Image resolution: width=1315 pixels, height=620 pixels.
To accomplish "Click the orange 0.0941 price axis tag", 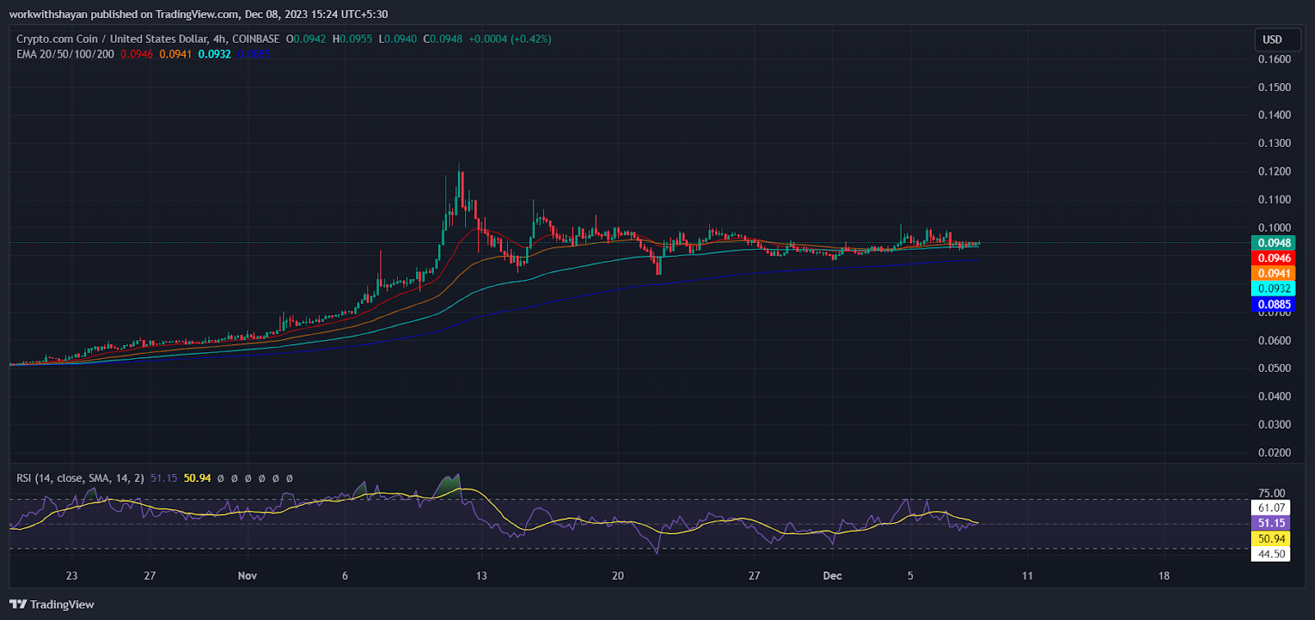I will [1273, 273].
